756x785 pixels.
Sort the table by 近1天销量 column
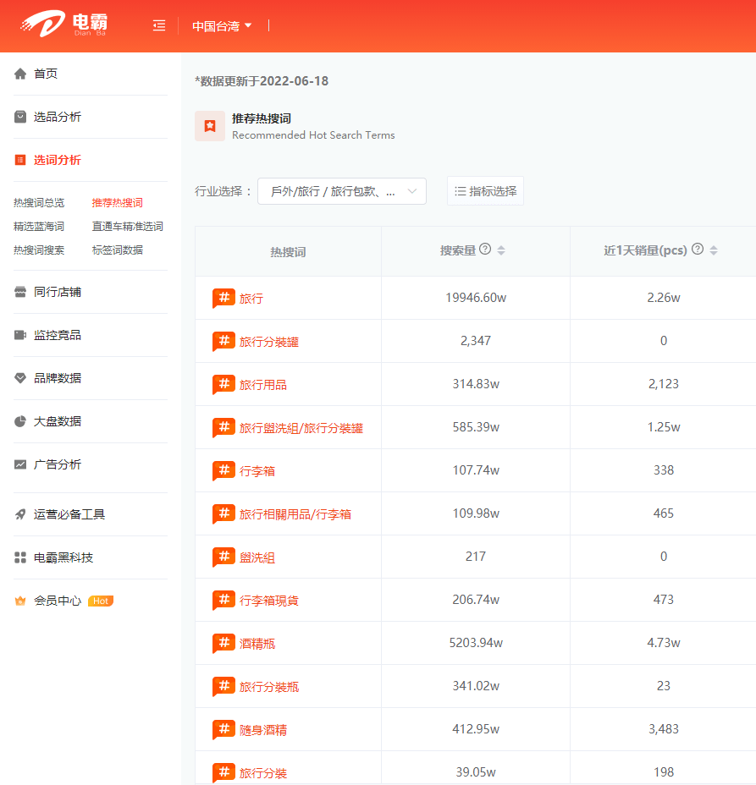coord(714,250)
